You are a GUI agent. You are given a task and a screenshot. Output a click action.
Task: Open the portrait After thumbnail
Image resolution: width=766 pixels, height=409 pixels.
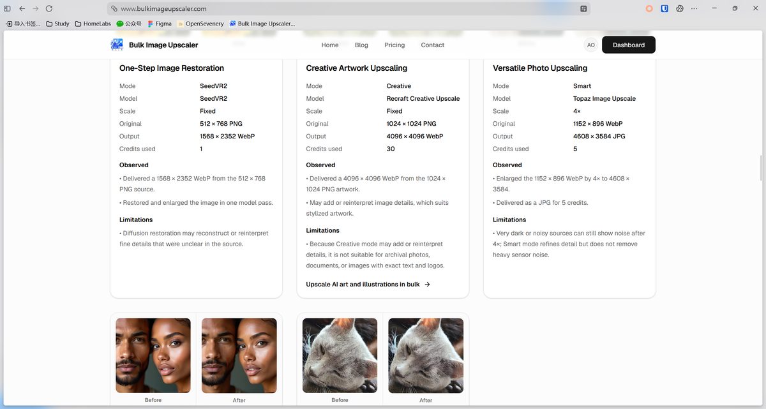239,355
